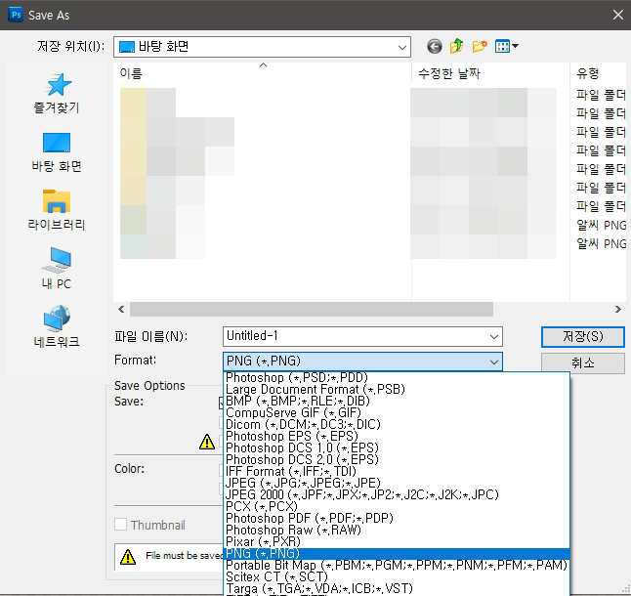631x596 pixels.
Task: Select BMP format option
Action: (397, 402)
